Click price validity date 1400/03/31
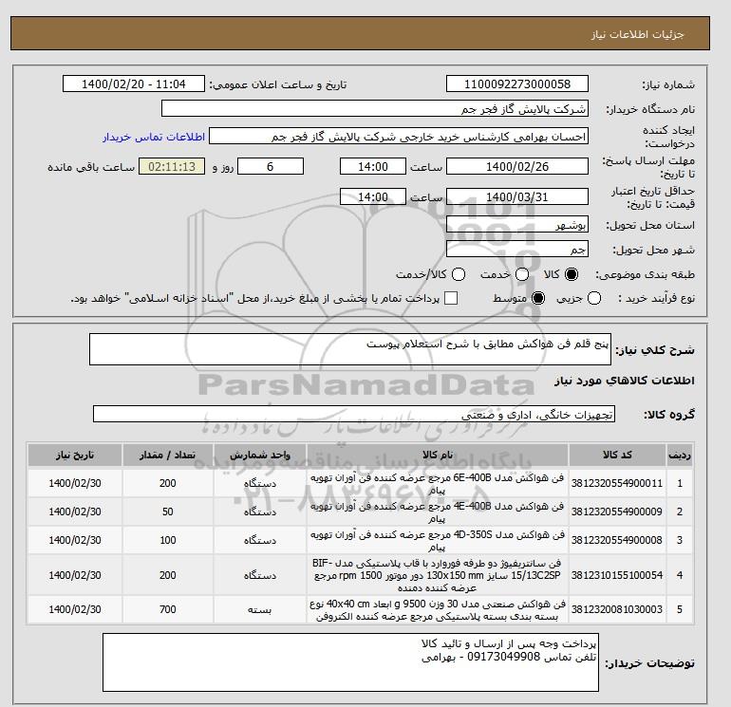The height and width of the screenshot is (707, 731). pos(517,196)
